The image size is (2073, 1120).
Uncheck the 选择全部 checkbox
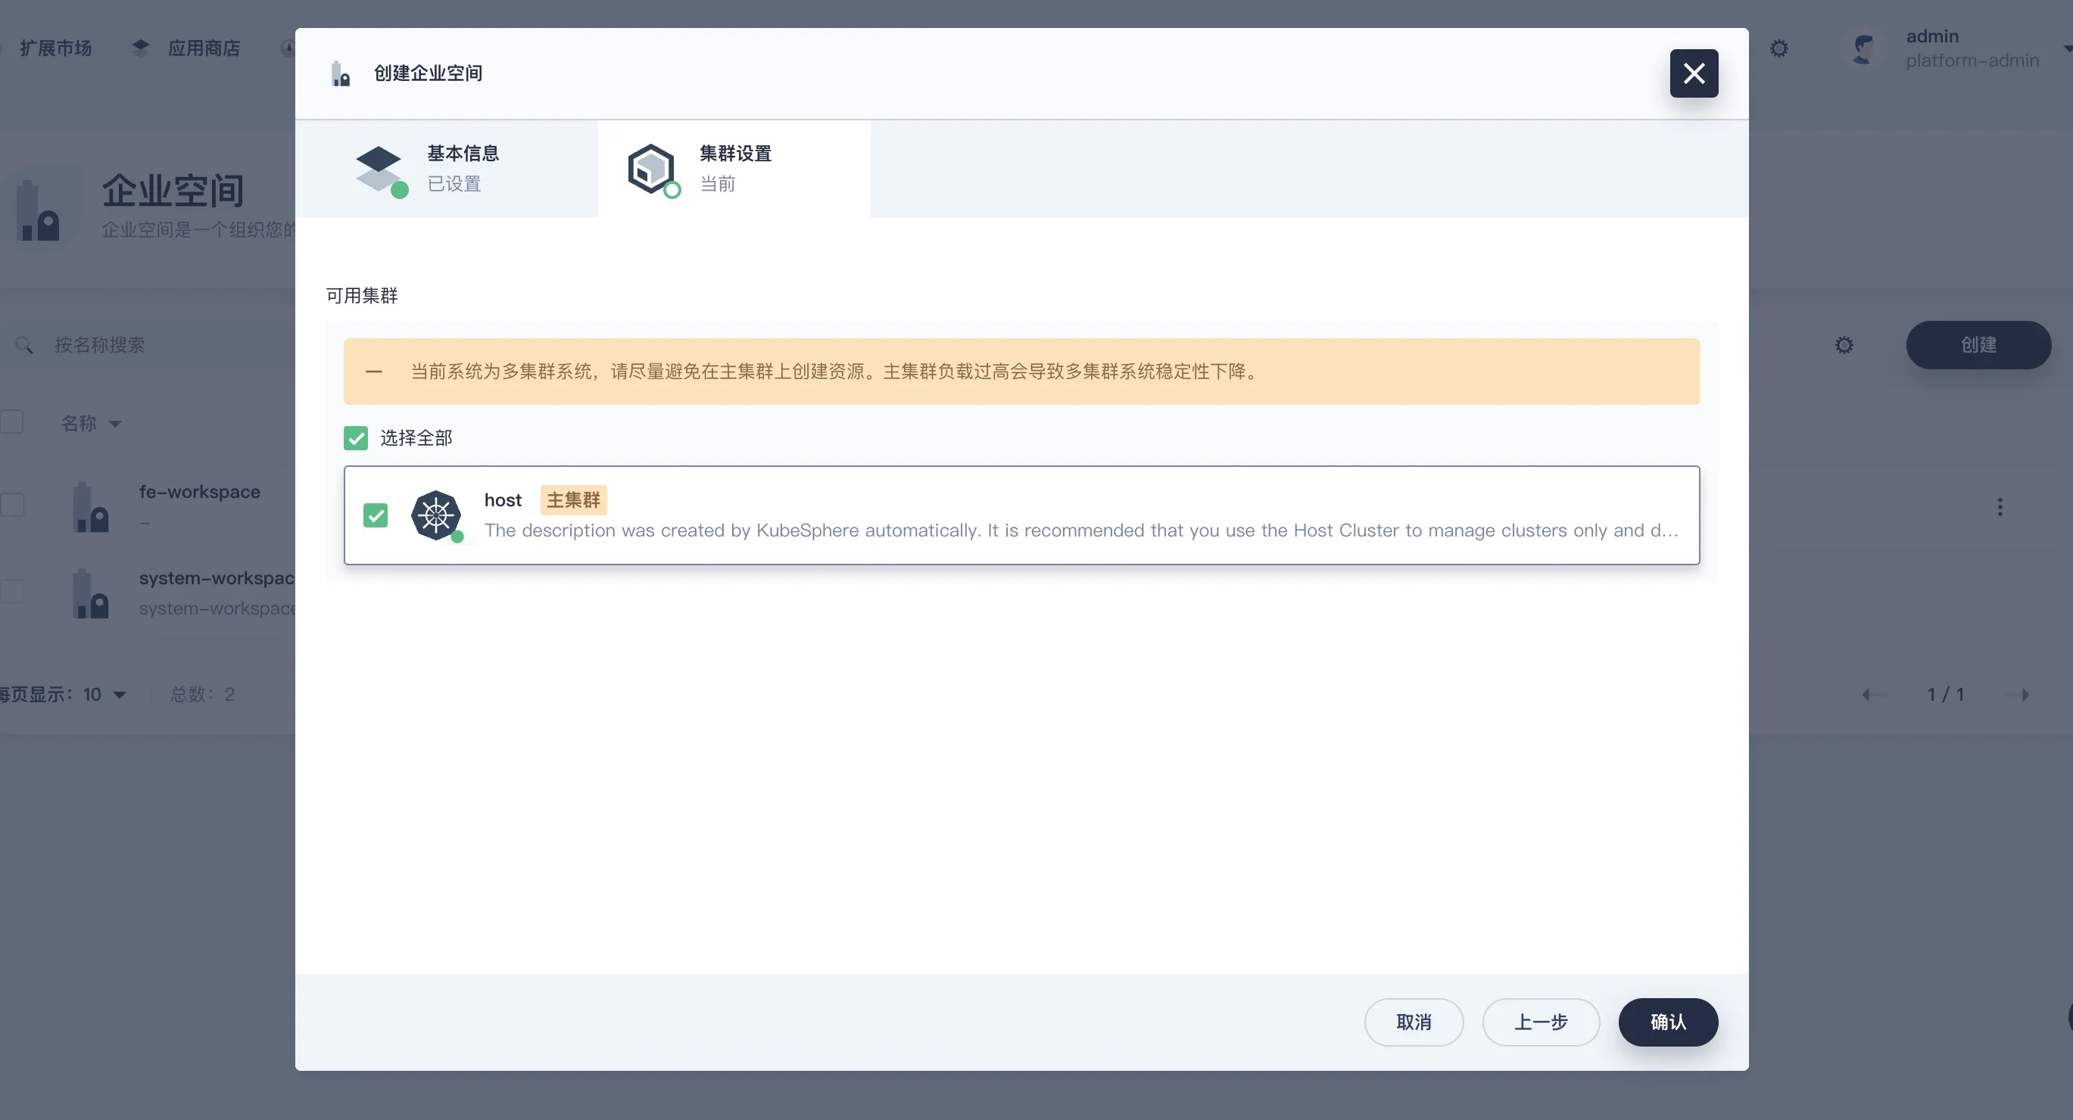point(356,437)
